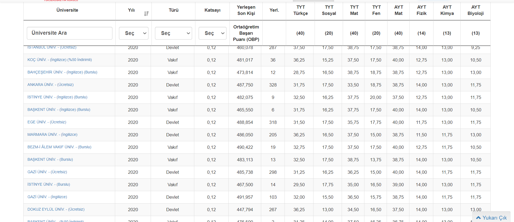Viewport: 514px width, 222px height.
Task: Open the Yılı Seç dropdown
Action: pyautogui.click(x=134, y=33)
